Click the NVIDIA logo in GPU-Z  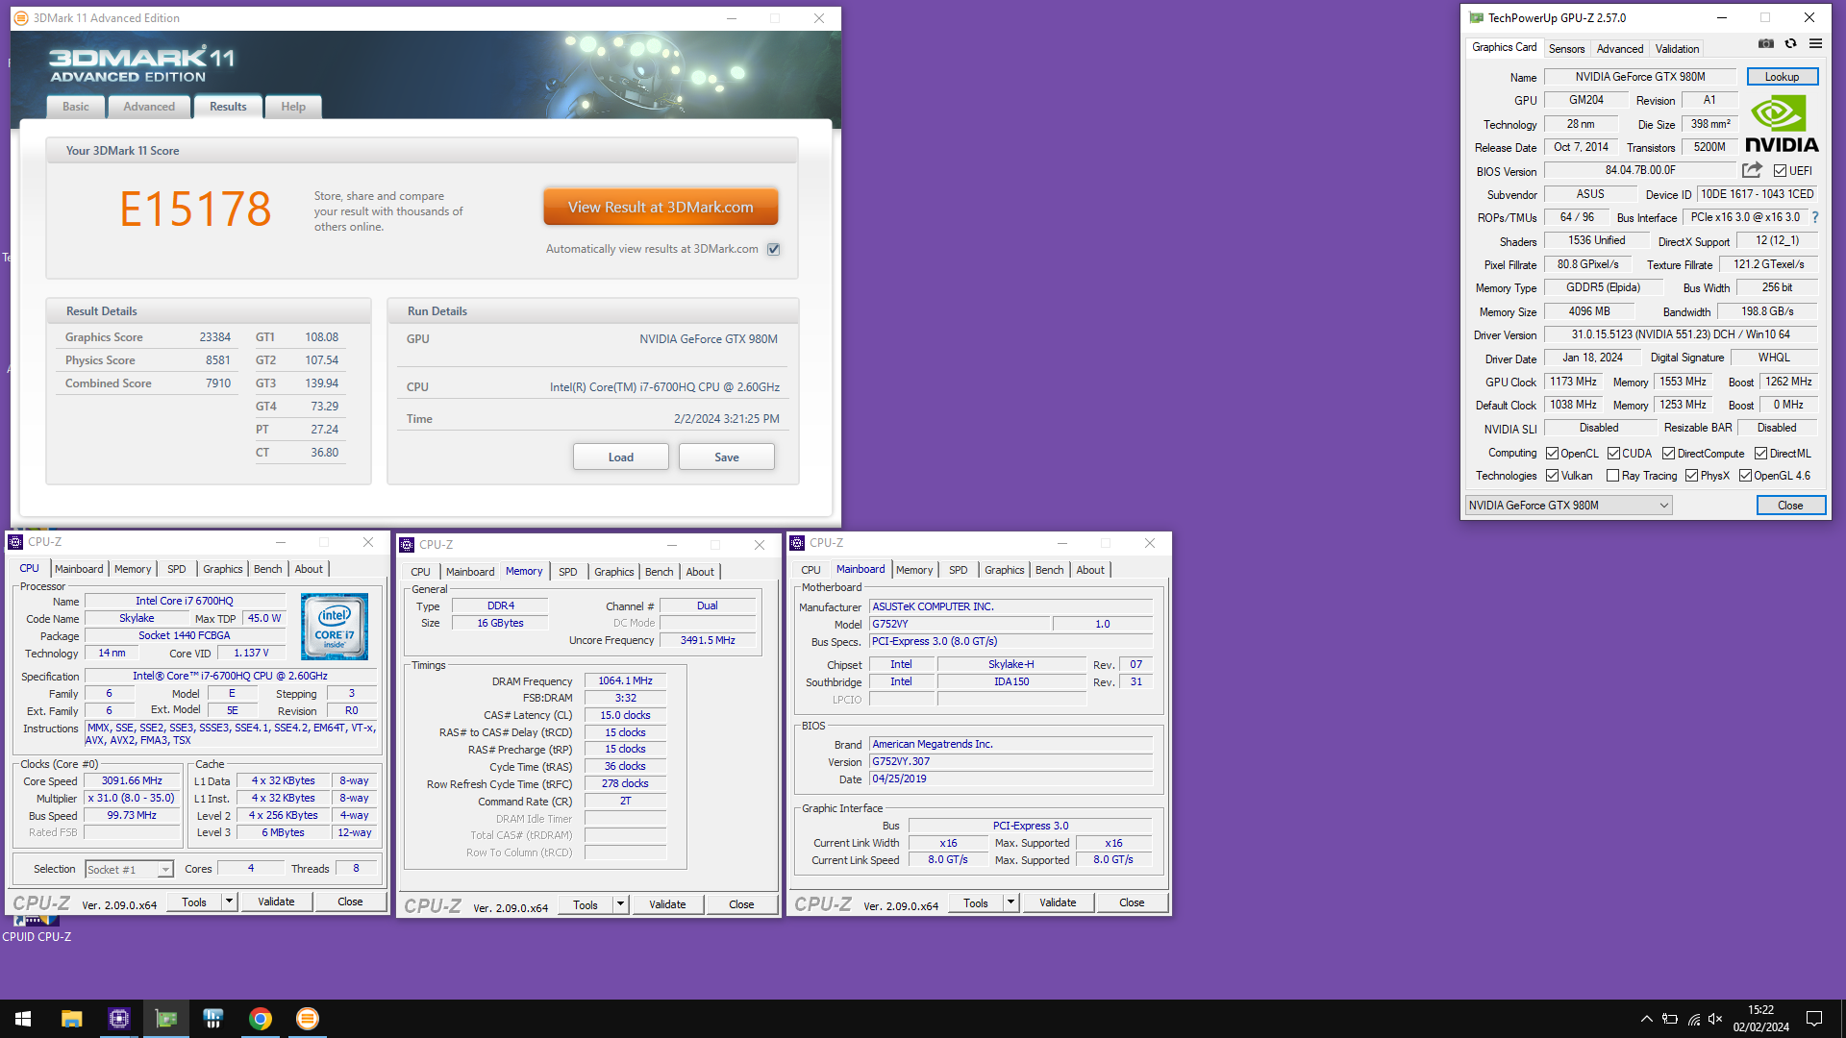point(1782,124)
